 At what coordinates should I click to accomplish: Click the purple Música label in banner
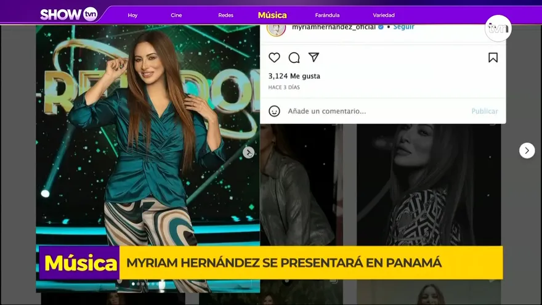(79, 263)
